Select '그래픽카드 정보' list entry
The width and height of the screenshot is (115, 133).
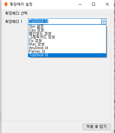(x=67, y=37)
